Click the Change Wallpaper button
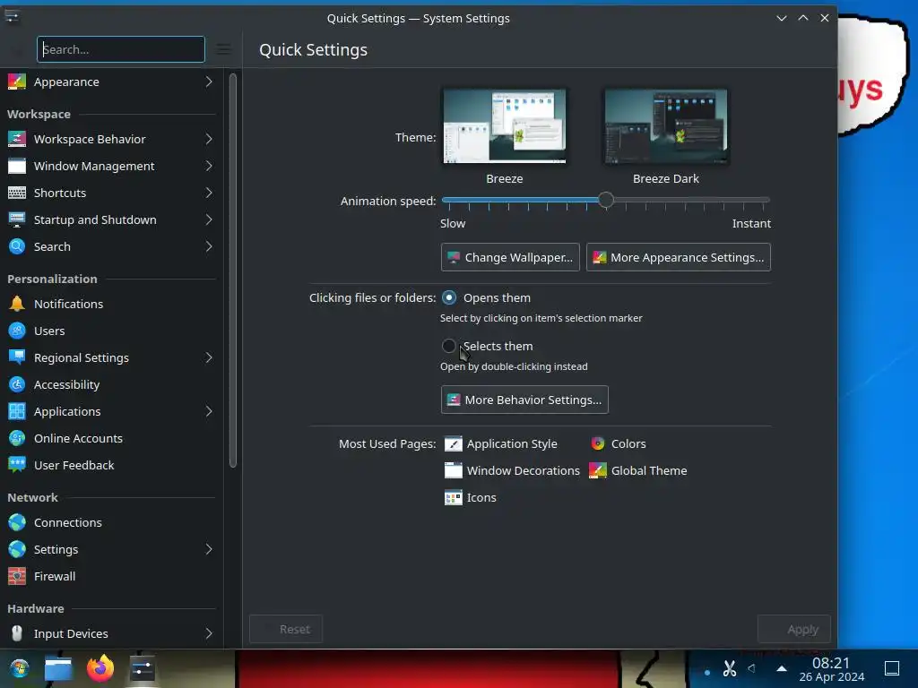The width and height of the screenshot is (918, 688). click(510, 257)
